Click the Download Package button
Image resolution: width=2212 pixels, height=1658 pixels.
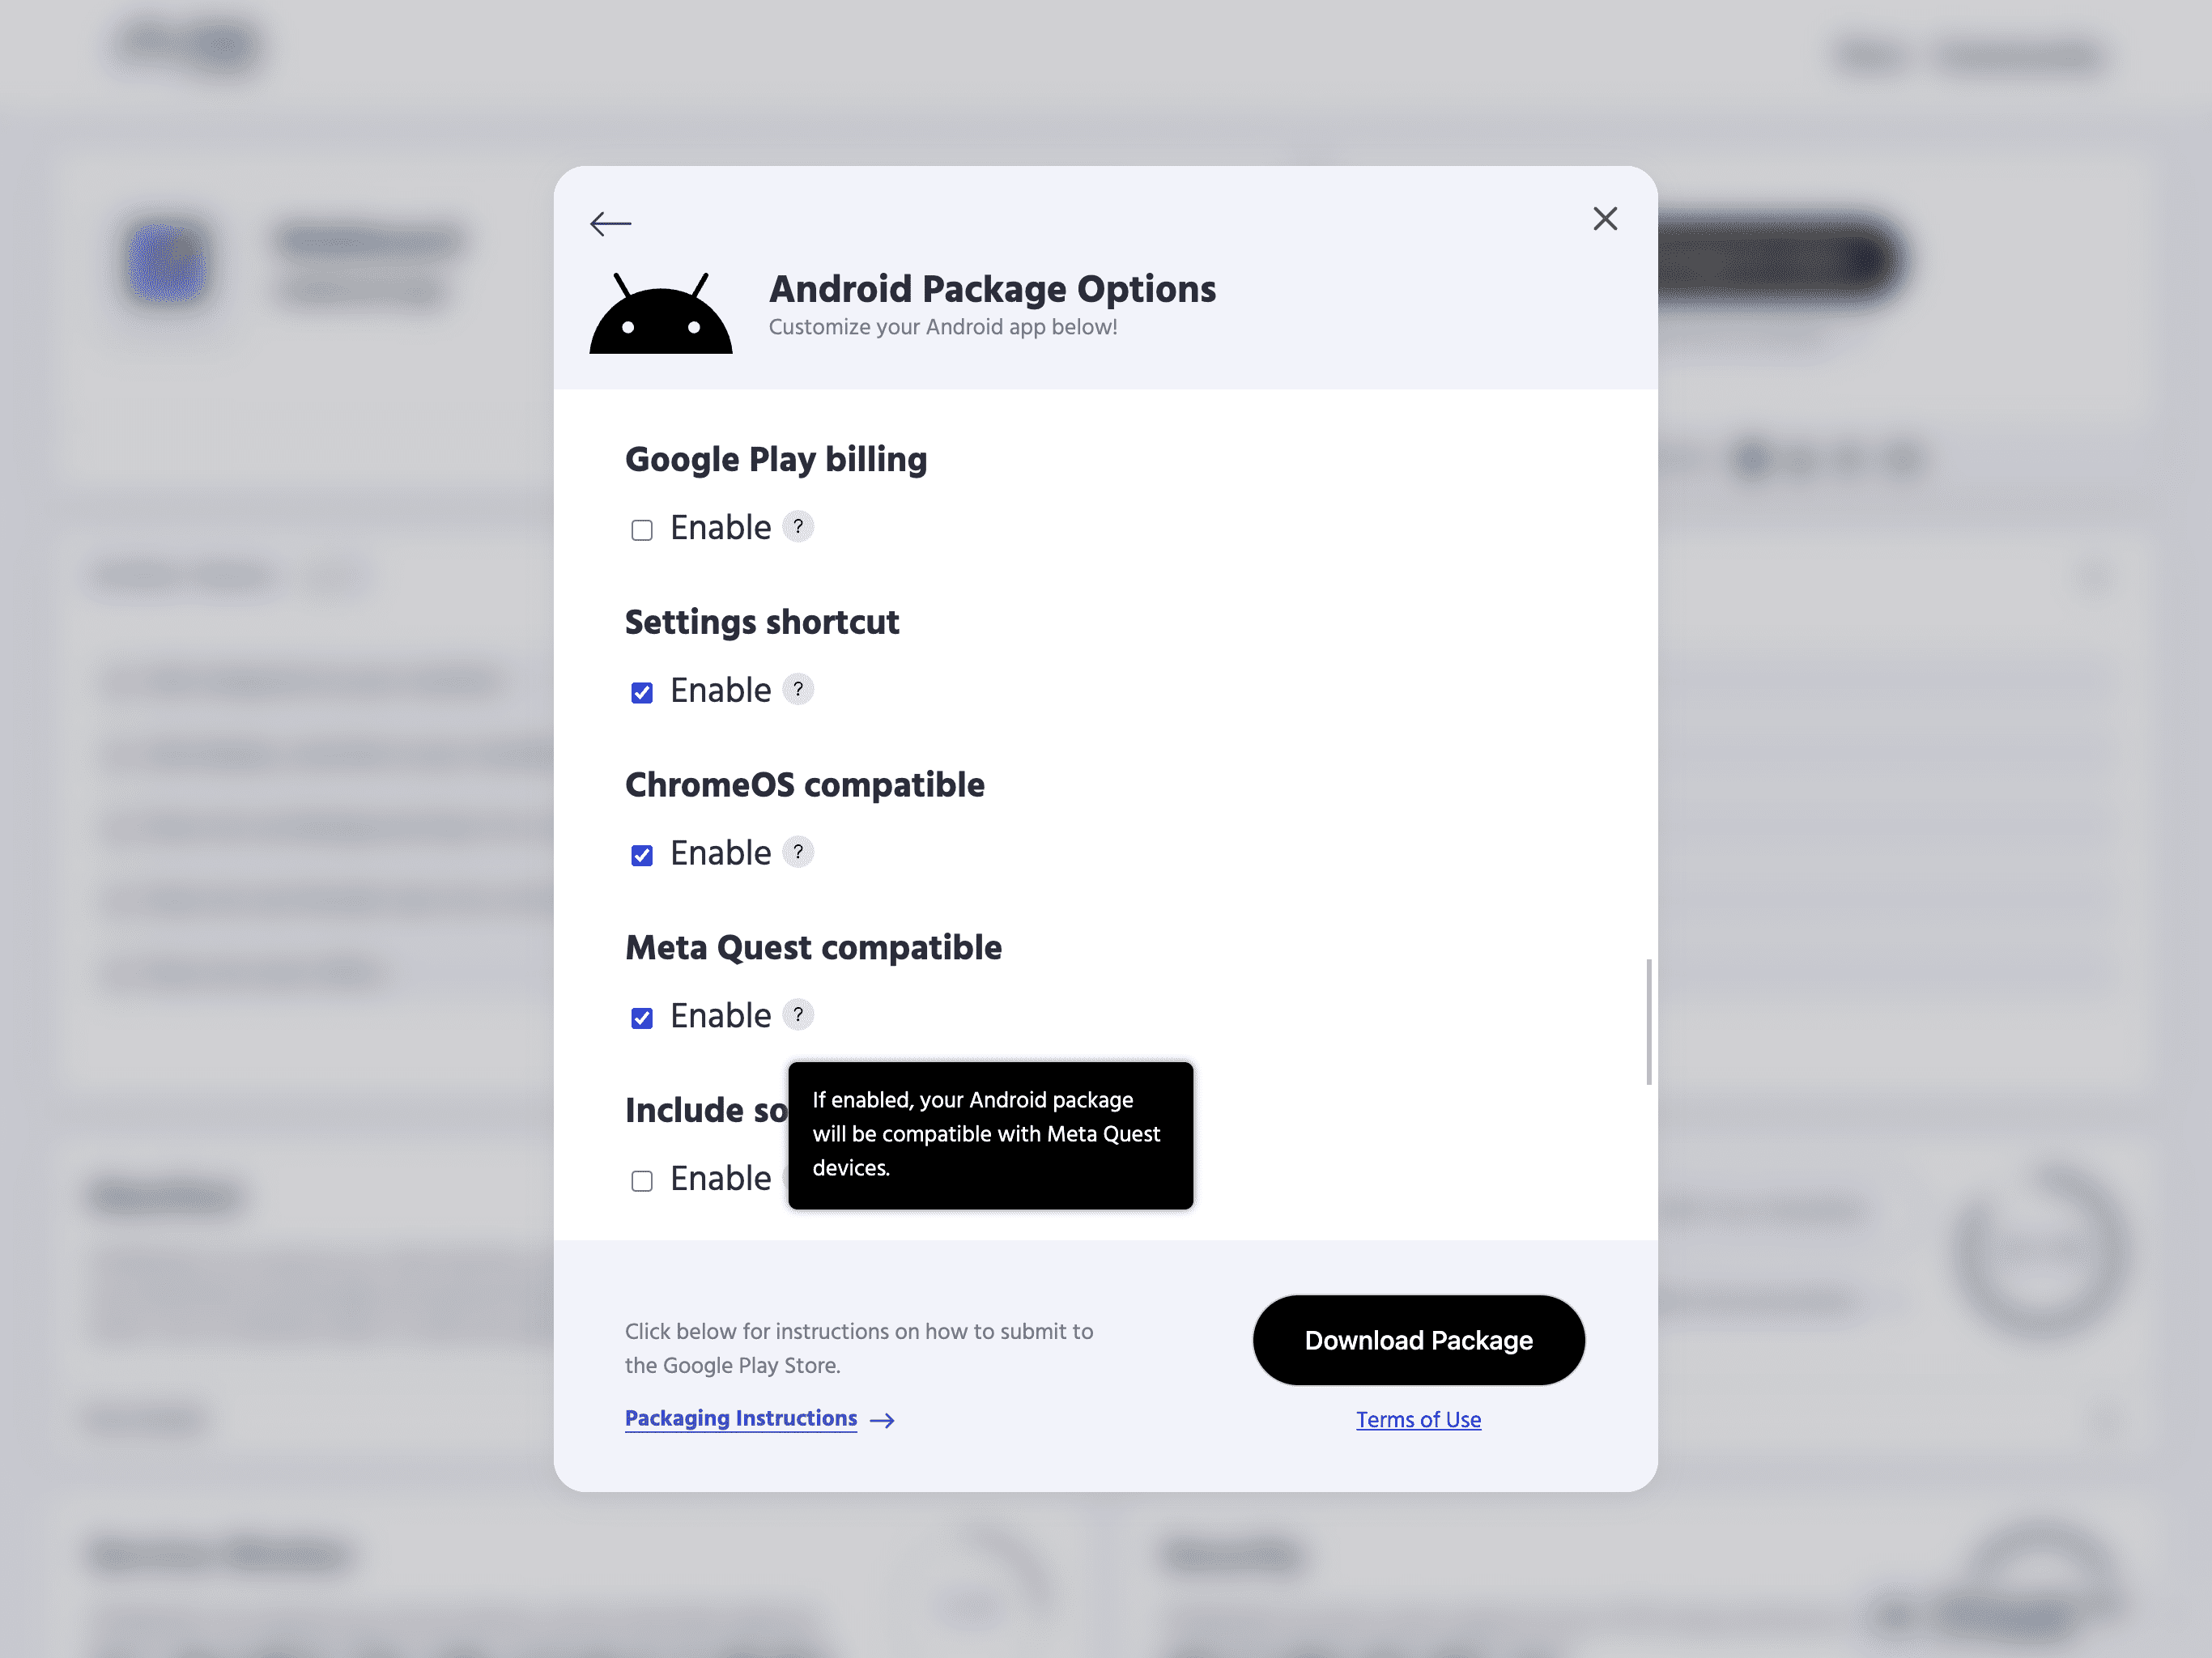click(x=1418, y=1339)
